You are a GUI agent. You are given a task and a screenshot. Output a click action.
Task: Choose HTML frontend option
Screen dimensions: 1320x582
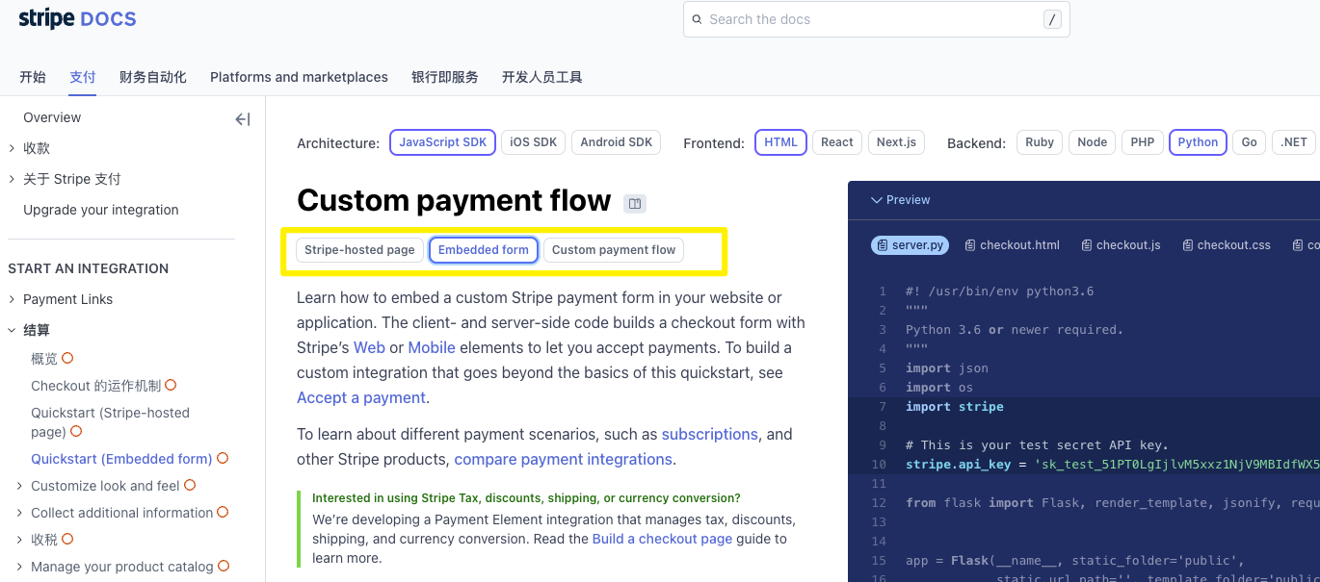pyautogui.click(x=780, y=142)
